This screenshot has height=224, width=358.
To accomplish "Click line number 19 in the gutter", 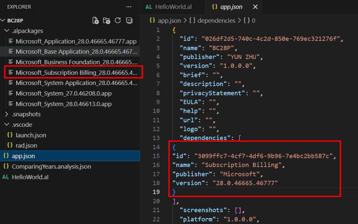I will click(x=156, y=192).
